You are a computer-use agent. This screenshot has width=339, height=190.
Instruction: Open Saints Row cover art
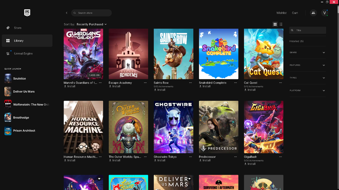coord(173,54)
